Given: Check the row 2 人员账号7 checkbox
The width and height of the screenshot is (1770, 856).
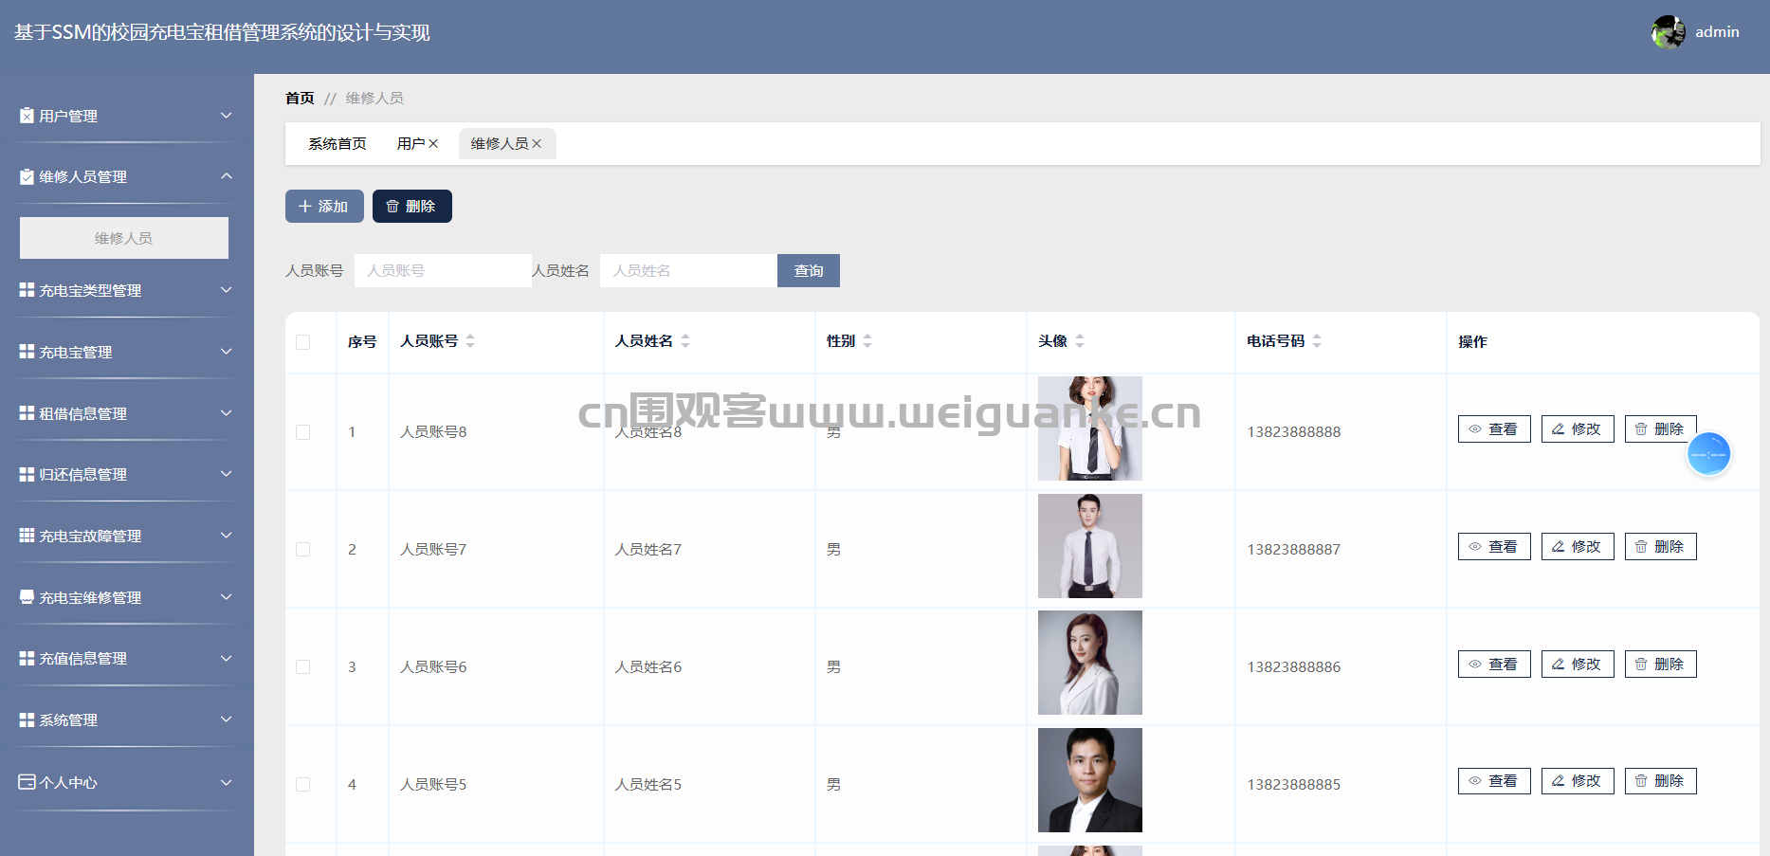Looking at the screenshot, I should [x=303, y=550].
